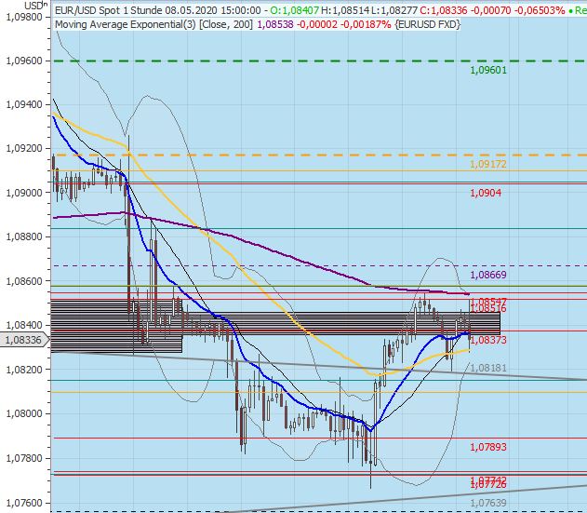This screenshot has width=587, height=513.
Task: Click the 1,08000 price axis label
Action: point(24,413)
